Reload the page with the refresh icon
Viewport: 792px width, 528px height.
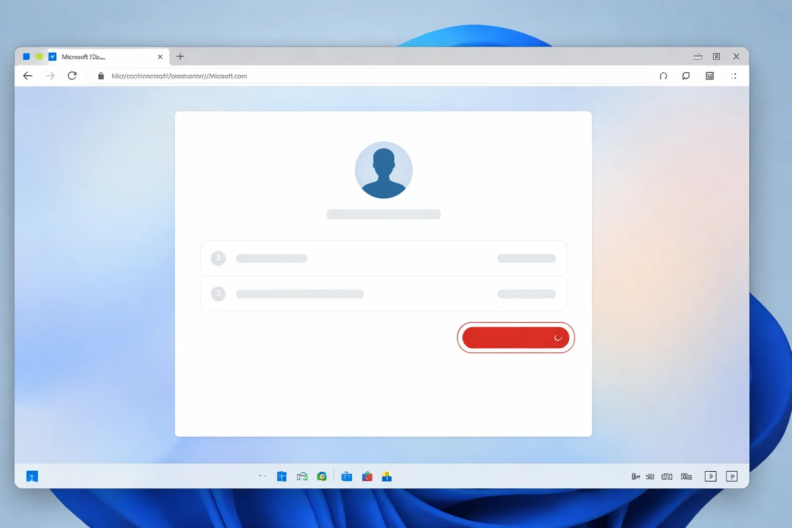click(72, 76)
